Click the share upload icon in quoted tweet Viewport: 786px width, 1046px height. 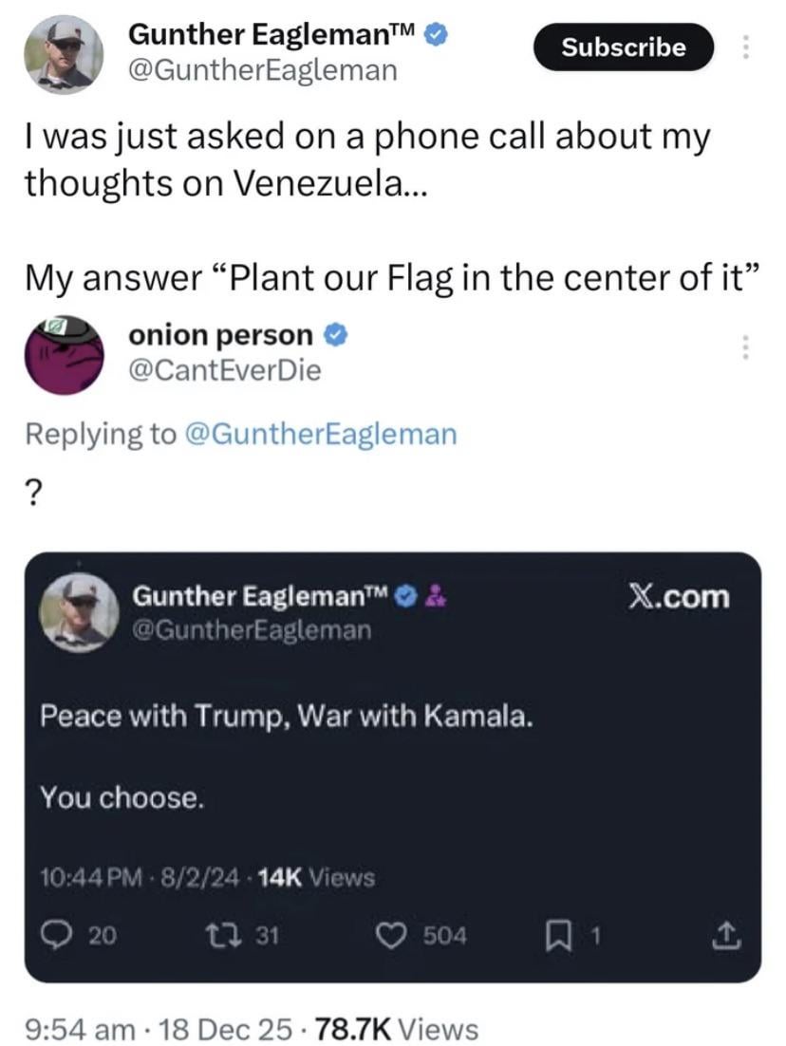[726, 936]
